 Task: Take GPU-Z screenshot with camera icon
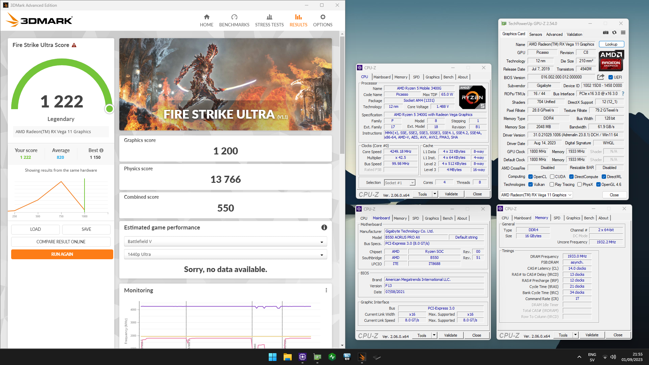point(606,33)
